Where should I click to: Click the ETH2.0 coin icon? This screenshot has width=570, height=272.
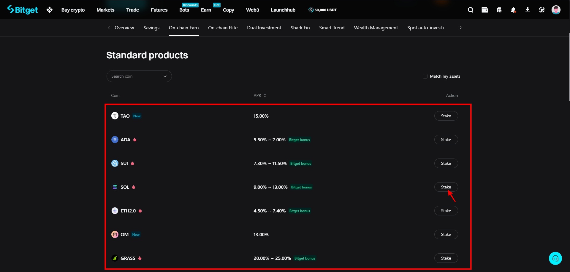(x=115, y=211)
